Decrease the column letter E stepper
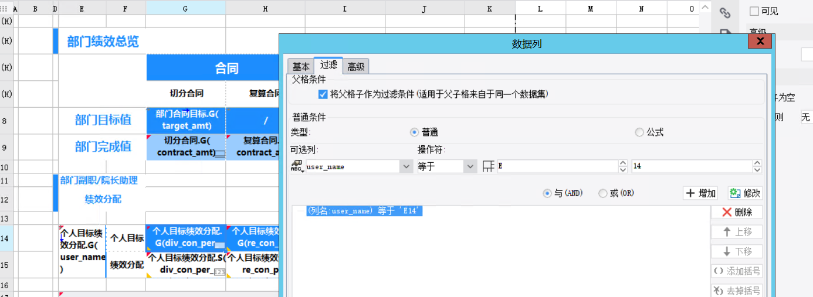Screen dimensions: 813x297 [x=623, y=170]
